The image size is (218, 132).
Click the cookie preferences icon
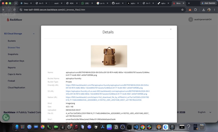coord(6,117)
